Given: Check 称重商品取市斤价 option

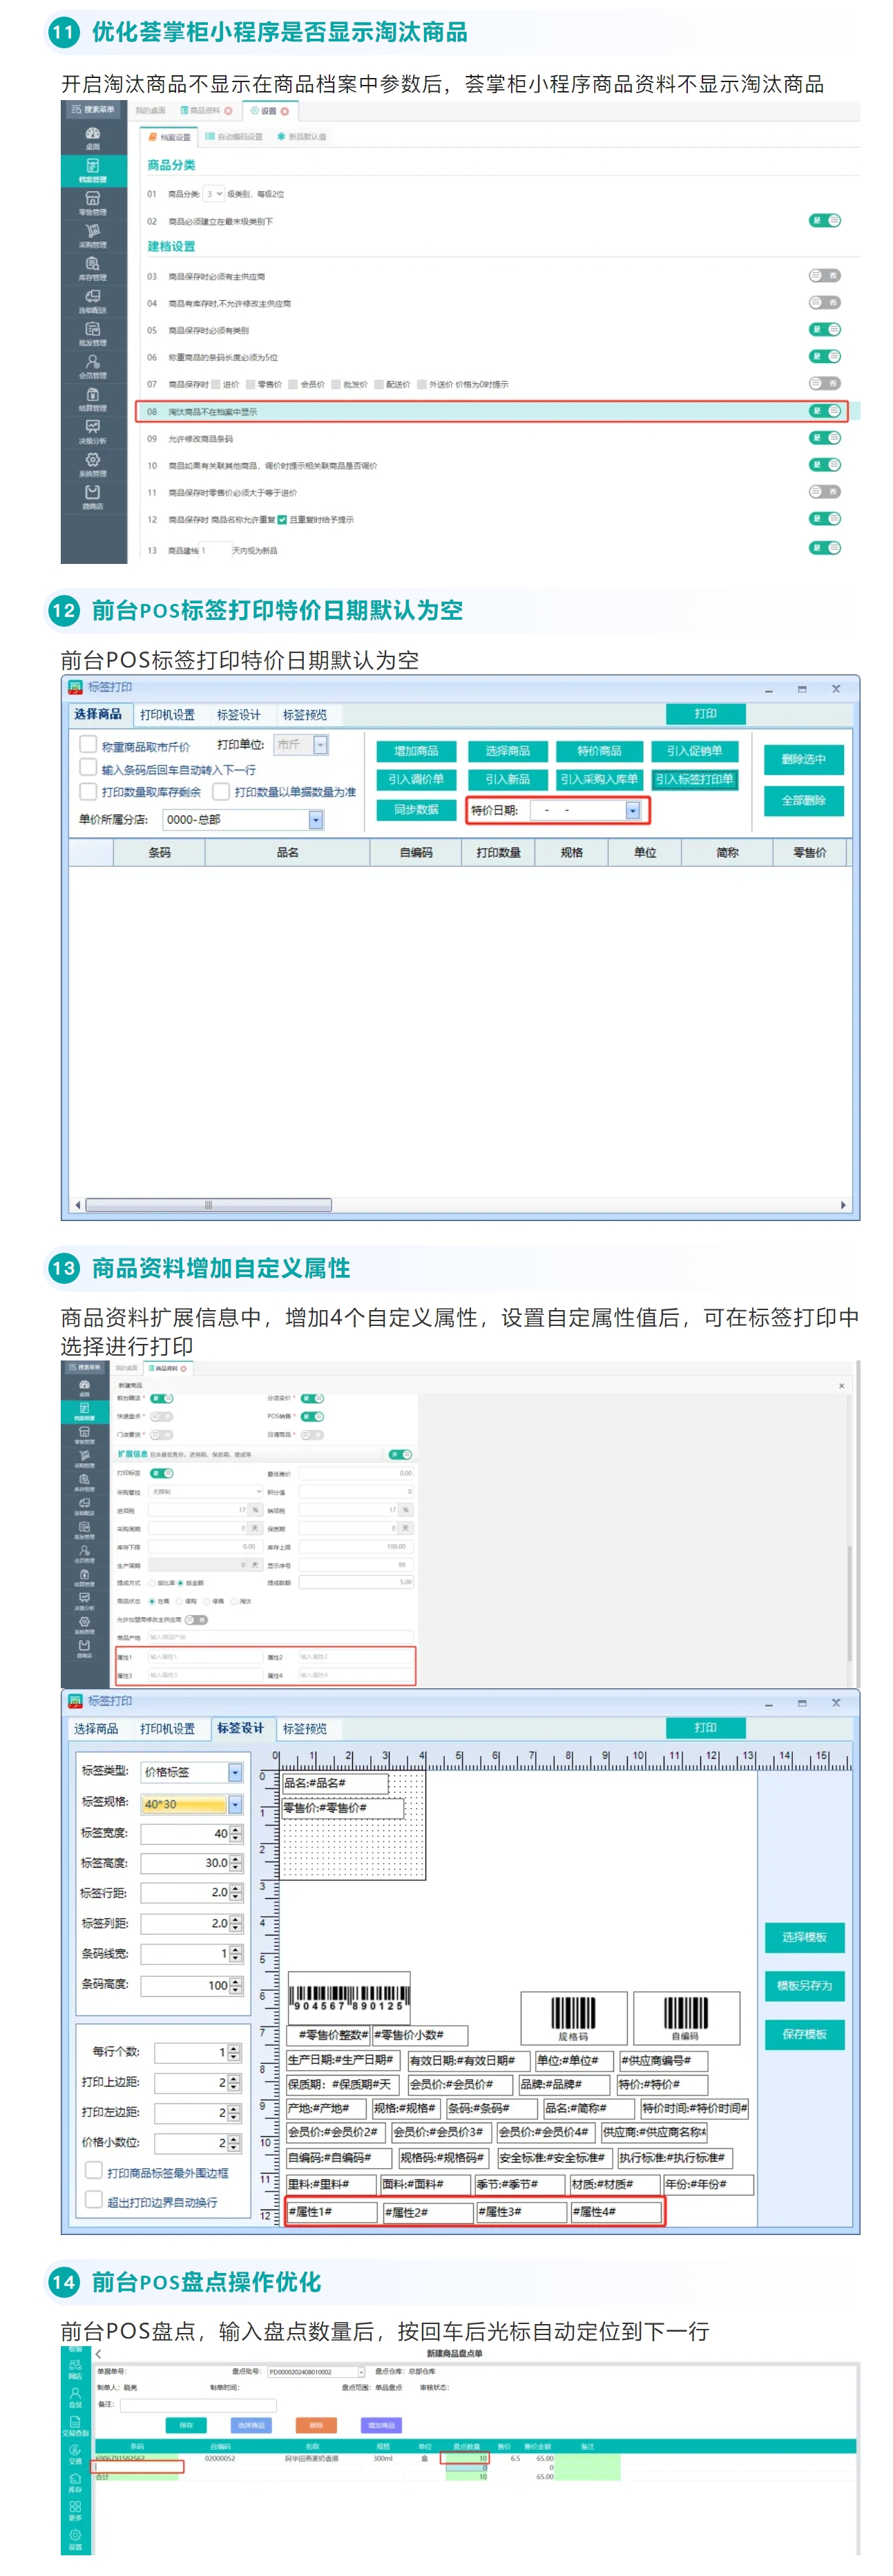Looking at the screenshot, I should [x=88, y=745].
